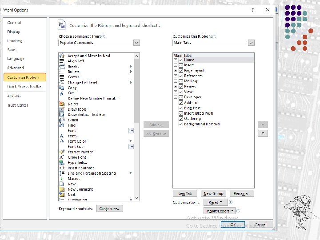Select the Define New Number Format... row

coord(96,98)
